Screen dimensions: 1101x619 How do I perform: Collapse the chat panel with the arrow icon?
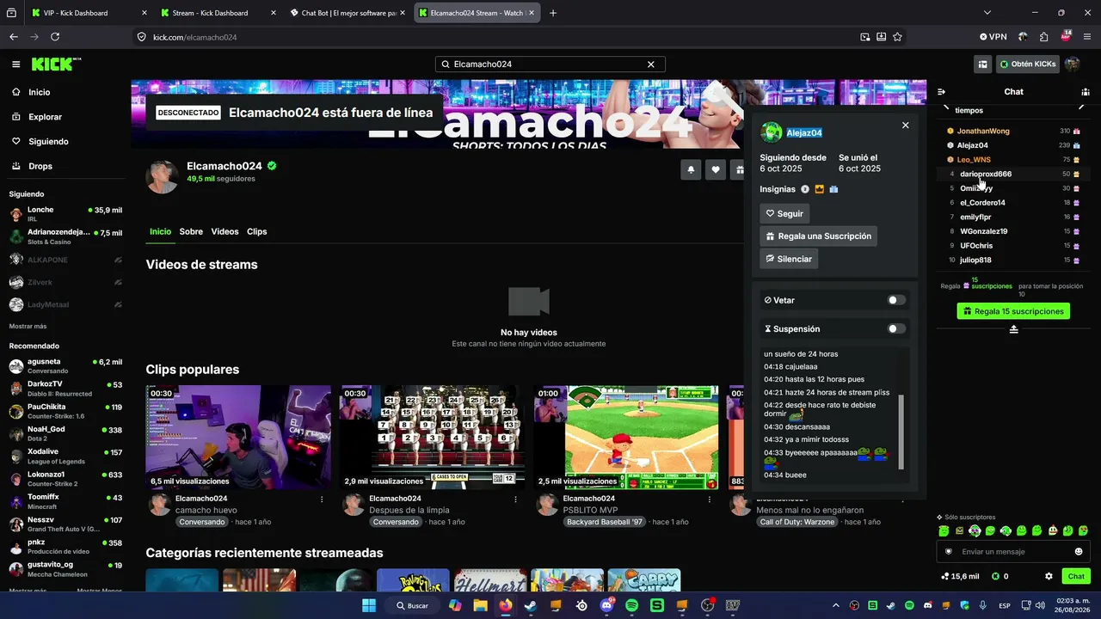pyautogui.click(x=941, y=92)
